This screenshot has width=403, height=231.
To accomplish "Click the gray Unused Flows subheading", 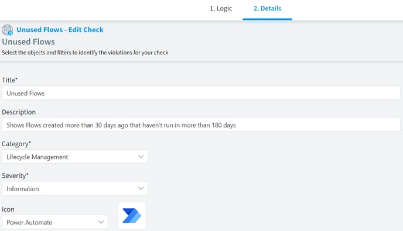I will click(x=28, y=42).
